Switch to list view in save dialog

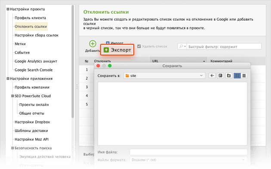[x=244, y=76]
